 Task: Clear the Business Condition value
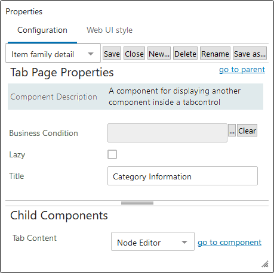(247, 131)
